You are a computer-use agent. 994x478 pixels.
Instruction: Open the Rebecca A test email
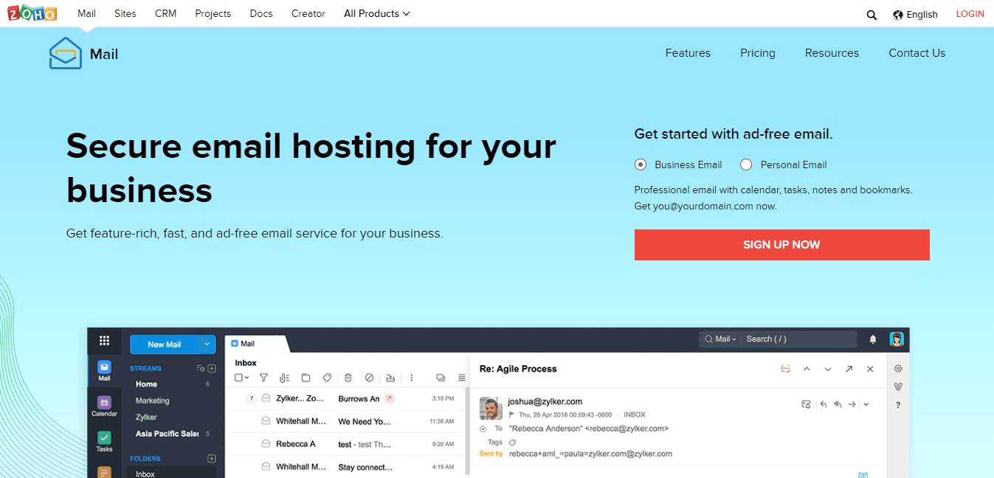[x=347, y=444]
